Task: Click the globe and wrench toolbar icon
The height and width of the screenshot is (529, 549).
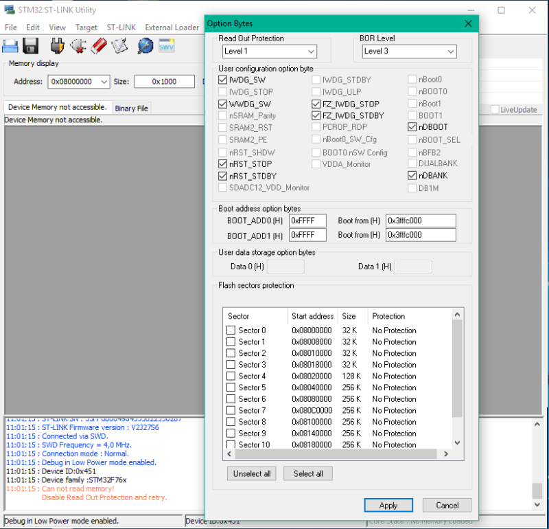Action: click(x=145, y=46)
